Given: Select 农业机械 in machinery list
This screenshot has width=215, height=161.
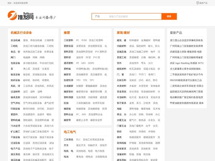Looking at the screenshot, I should tap(15, 40).
